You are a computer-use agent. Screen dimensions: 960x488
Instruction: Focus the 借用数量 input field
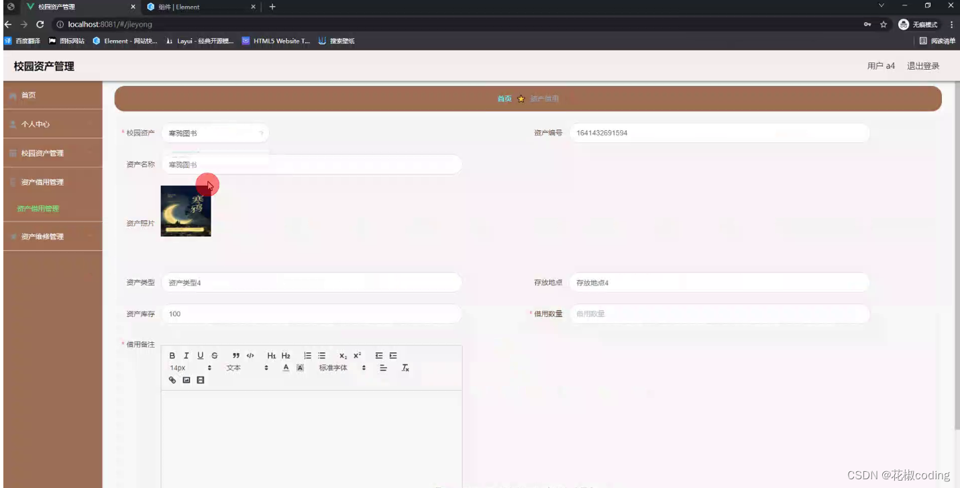point(719,313)
